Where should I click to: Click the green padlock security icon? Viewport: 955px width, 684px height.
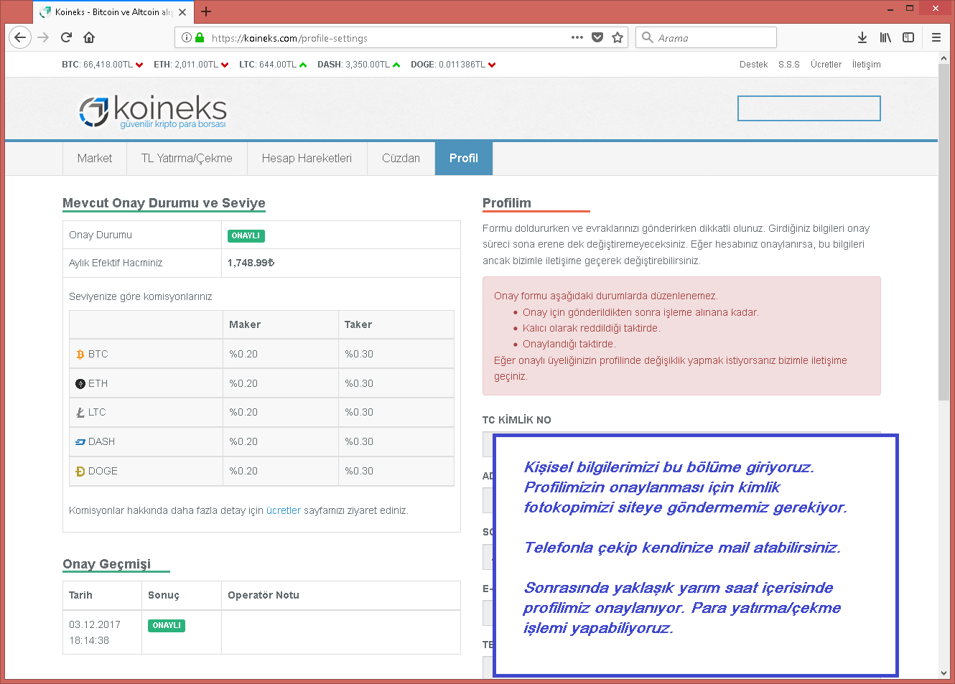pyautogui.click(x=200, y=37)
